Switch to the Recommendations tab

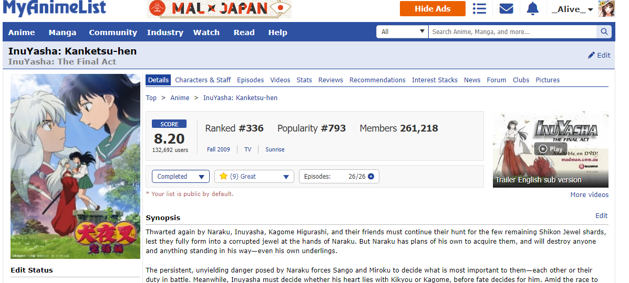tap(377, 80)
